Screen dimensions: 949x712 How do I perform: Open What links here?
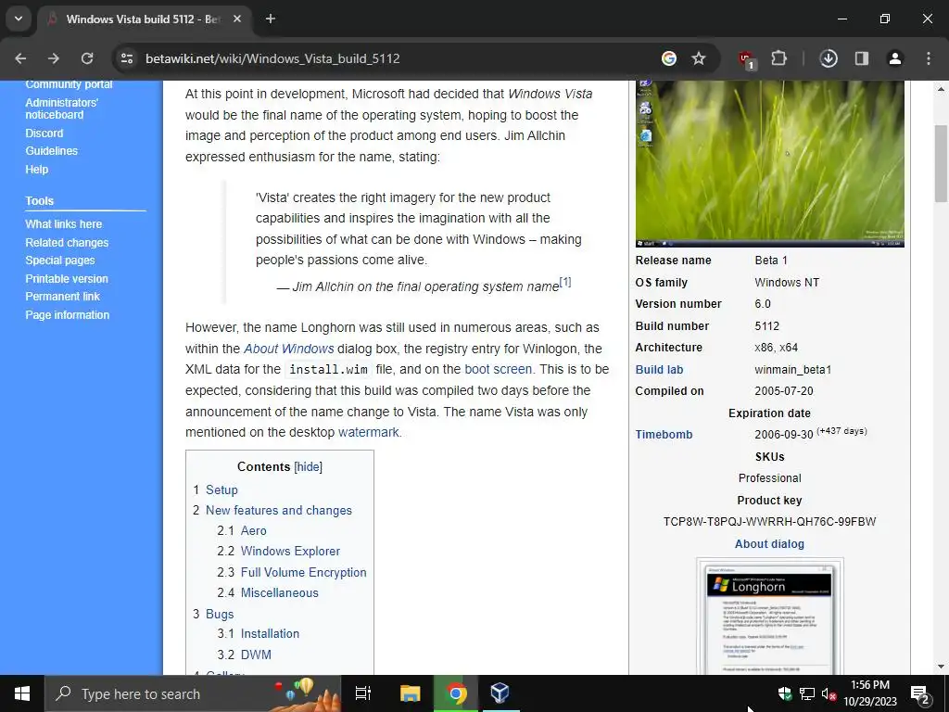coord(64,224)
